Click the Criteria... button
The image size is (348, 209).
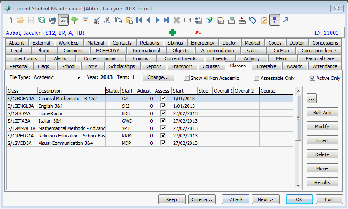tap(202, 199)
